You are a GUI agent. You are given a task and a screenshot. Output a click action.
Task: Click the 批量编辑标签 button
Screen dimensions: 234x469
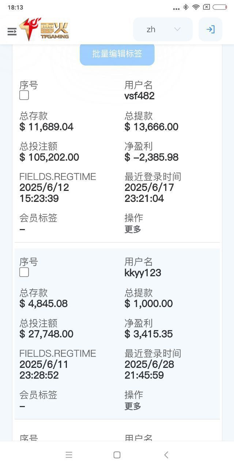coord(117,54)
